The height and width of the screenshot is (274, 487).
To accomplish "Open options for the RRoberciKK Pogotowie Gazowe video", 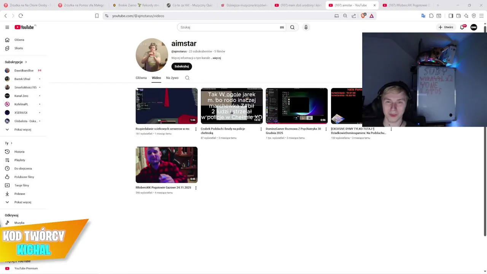I will (x=196, y=188).
